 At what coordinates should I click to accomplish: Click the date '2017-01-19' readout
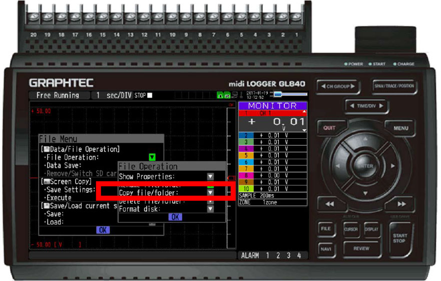(x=257, y=93)
